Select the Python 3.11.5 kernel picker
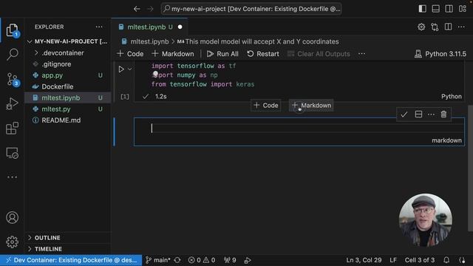 (x=440, y=54)
